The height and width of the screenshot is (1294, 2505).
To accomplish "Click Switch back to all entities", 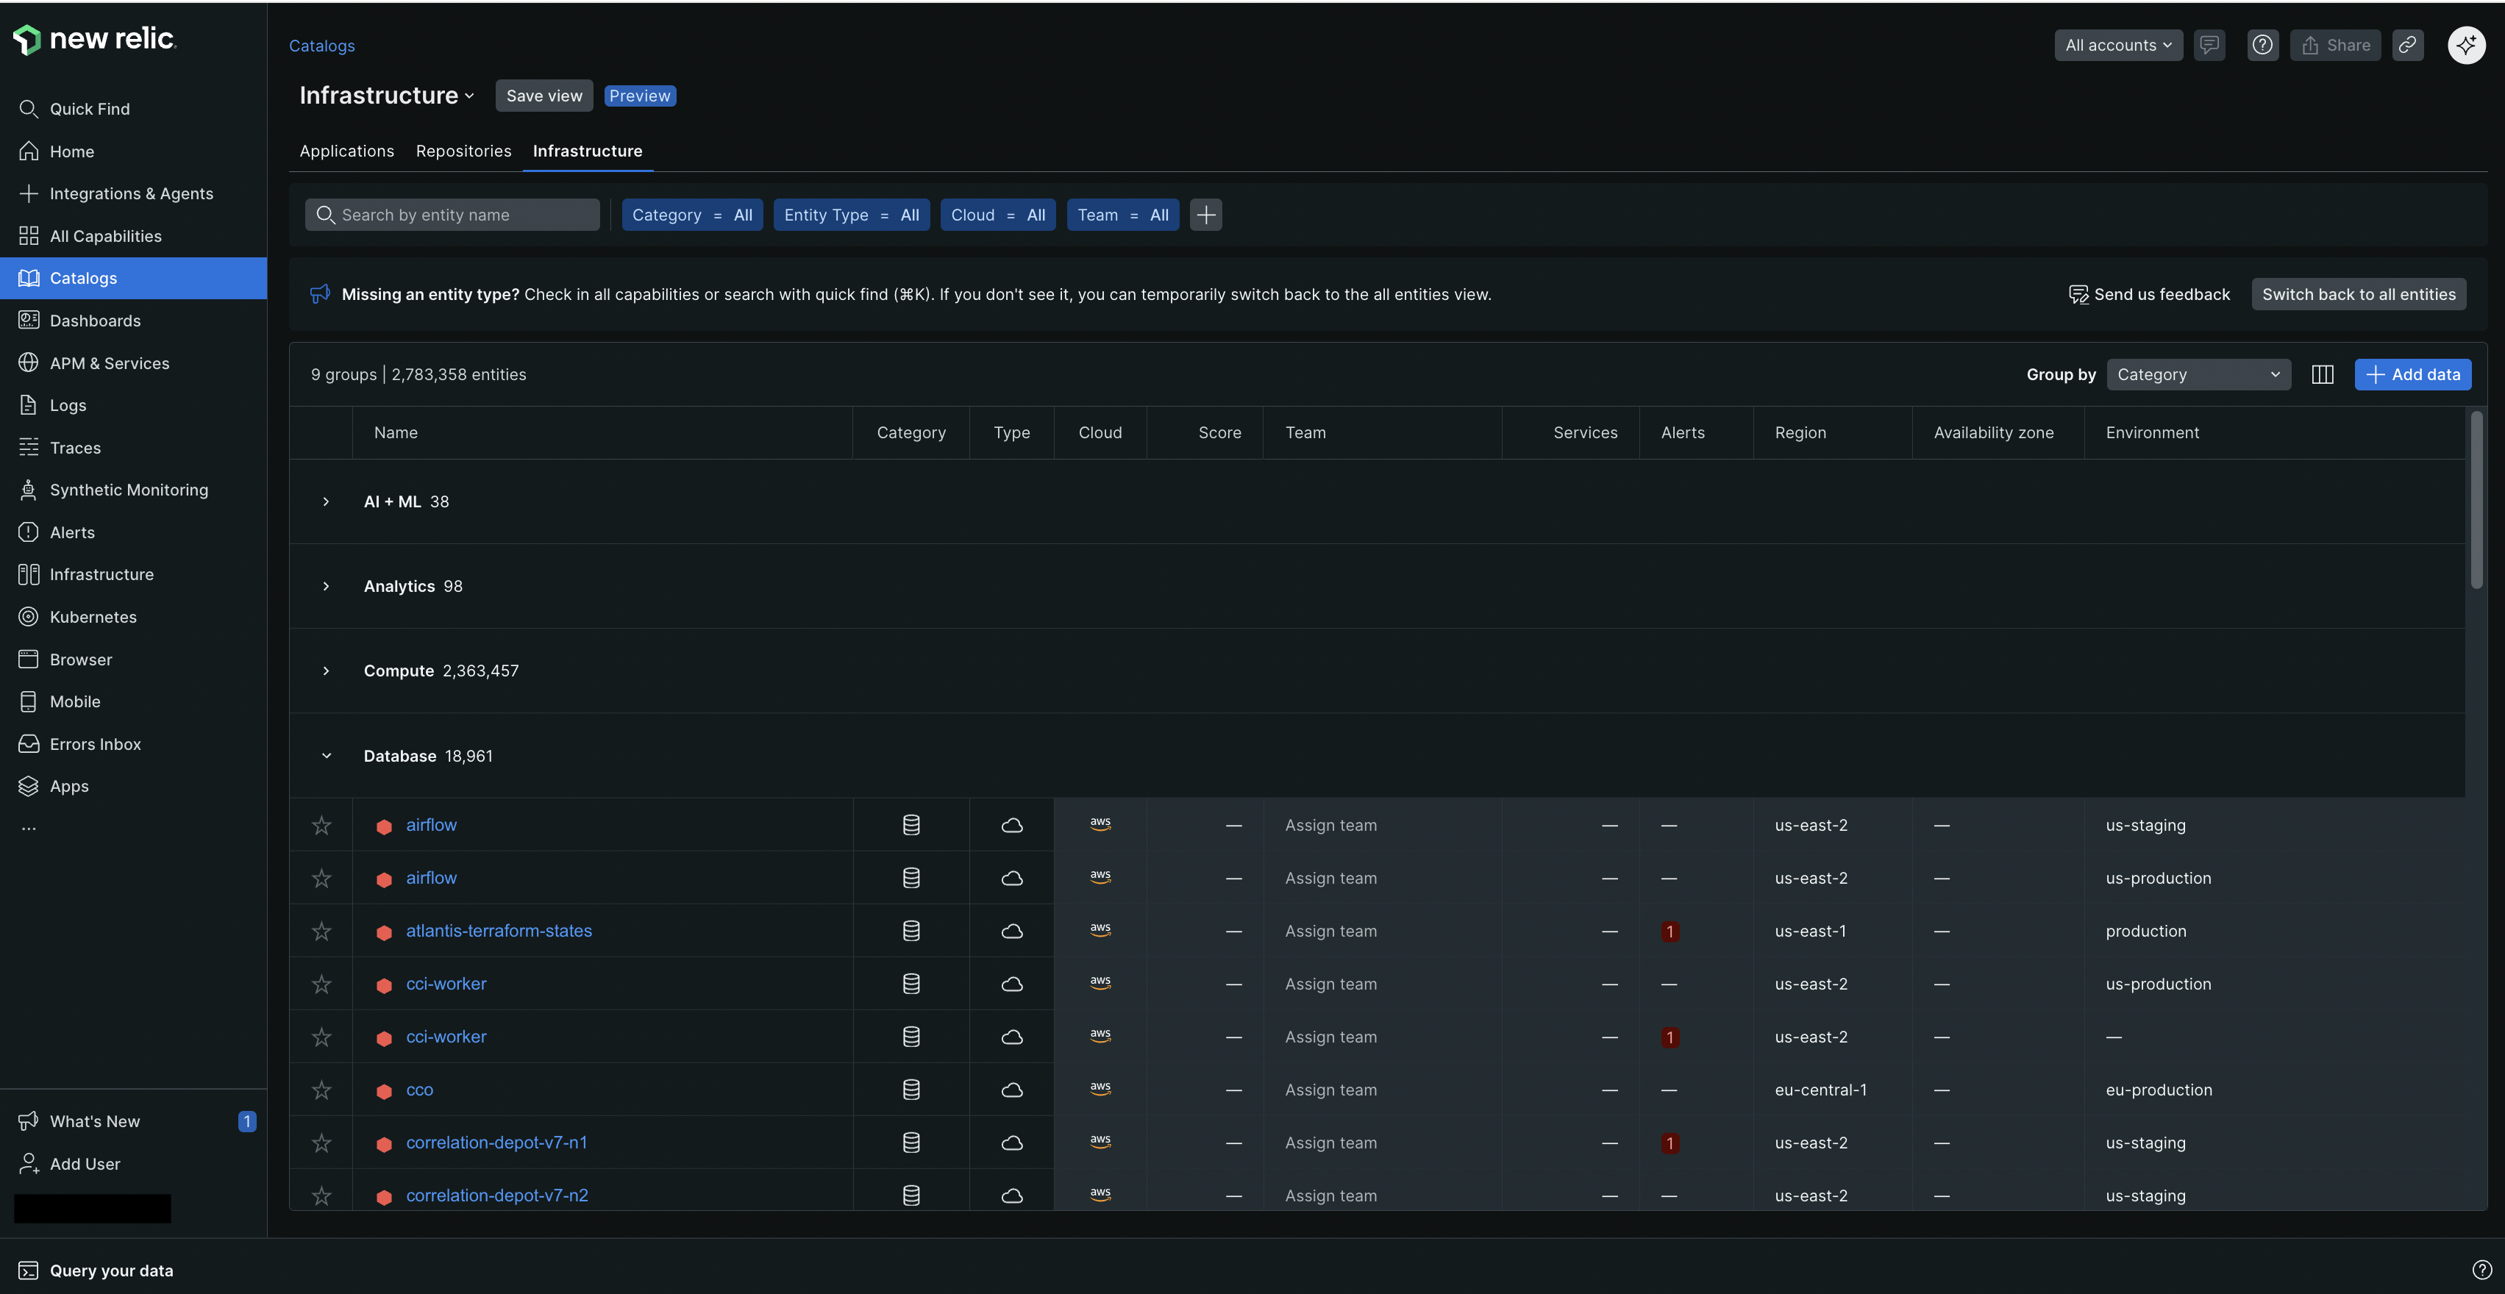I will click(2358, 293).
